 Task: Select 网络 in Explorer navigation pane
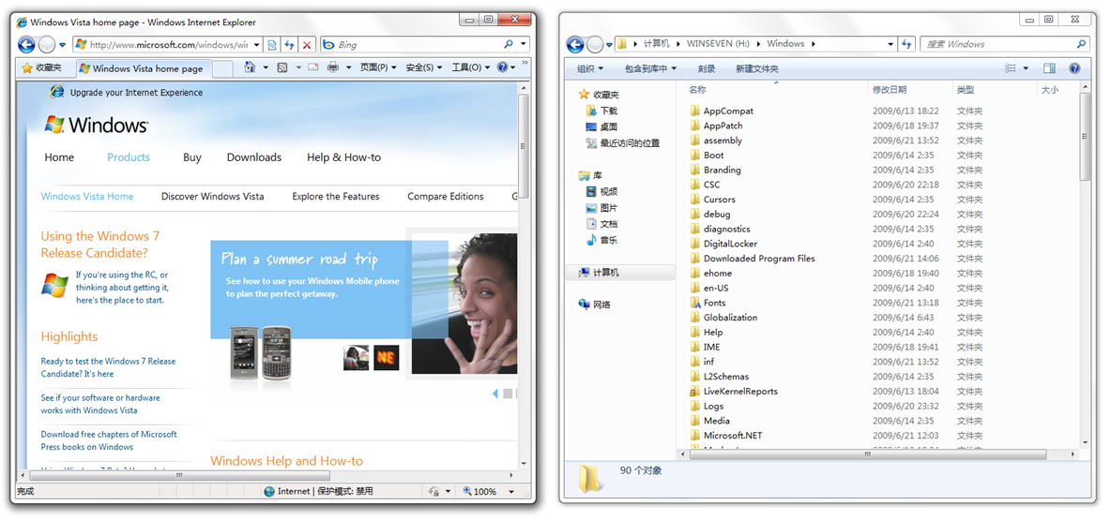point(595,305)
